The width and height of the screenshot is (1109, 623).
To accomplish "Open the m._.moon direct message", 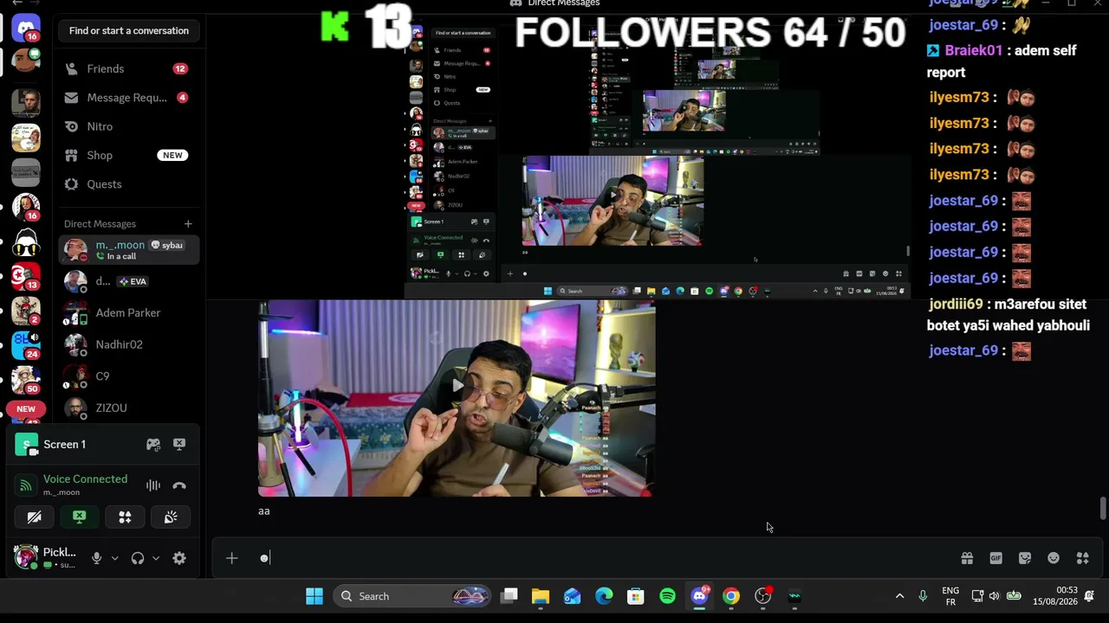I will click(x=129, y=250).
